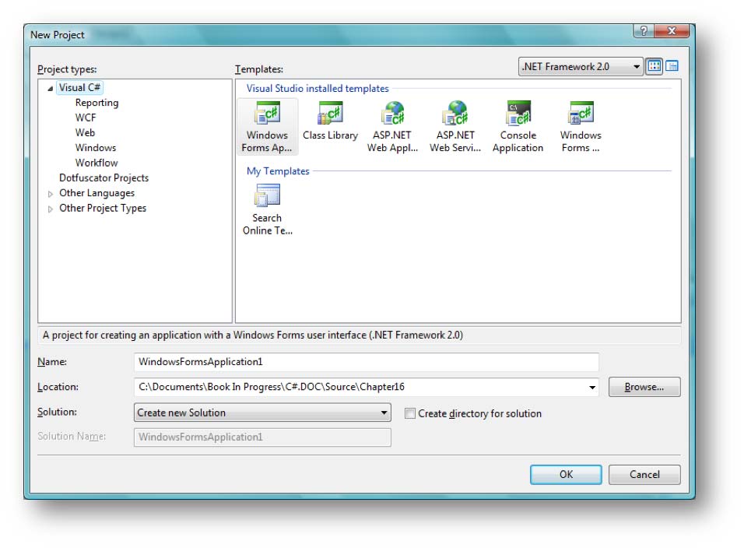Screen dimensions: 744x548
Task: Select the Windows Forms Control Library template
Action: [x=581, y=115]
